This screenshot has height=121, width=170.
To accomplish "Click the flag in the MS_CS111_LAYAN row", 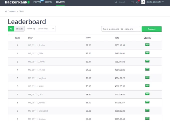I will point(147,61).
